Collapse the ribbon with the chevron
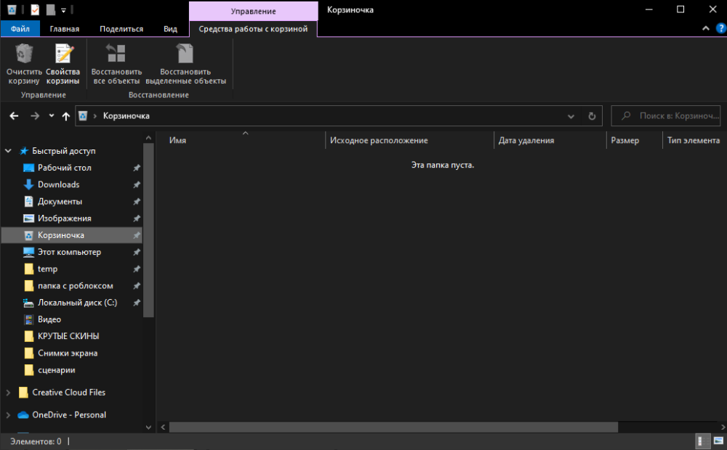The width and height of the screenshot is (727, 450). (x=706, y=29)
